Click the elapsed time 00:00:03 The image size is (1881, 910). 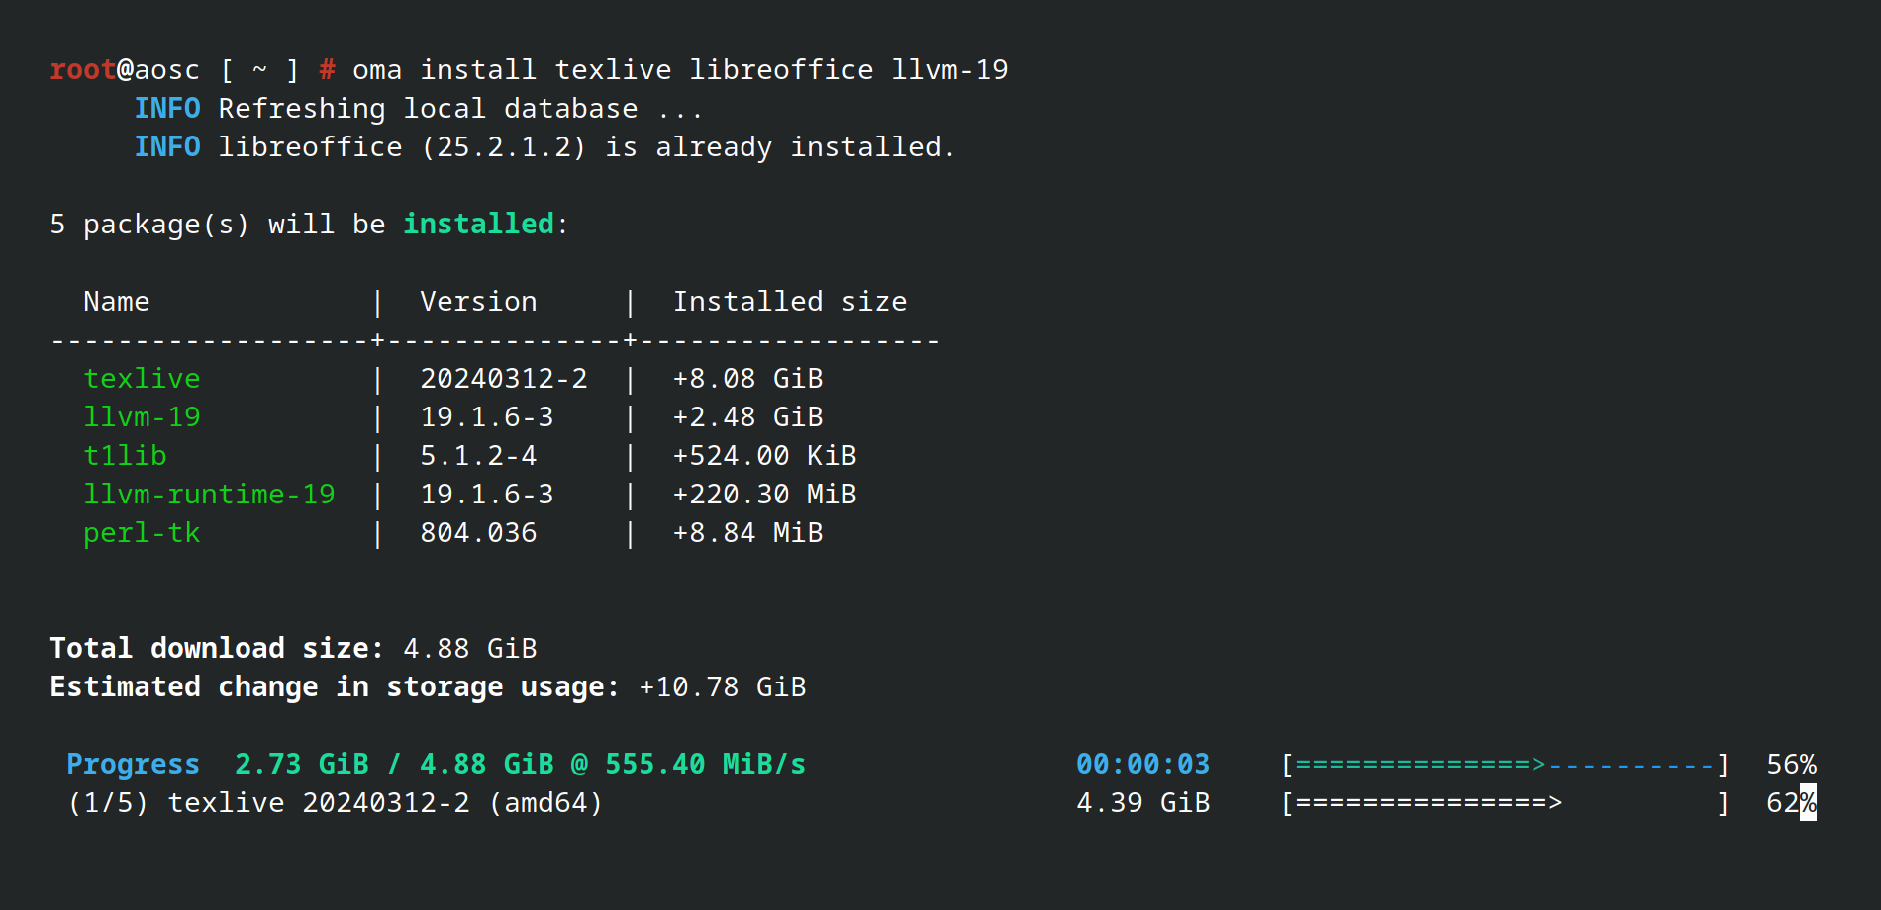[x=1142, y=765]
